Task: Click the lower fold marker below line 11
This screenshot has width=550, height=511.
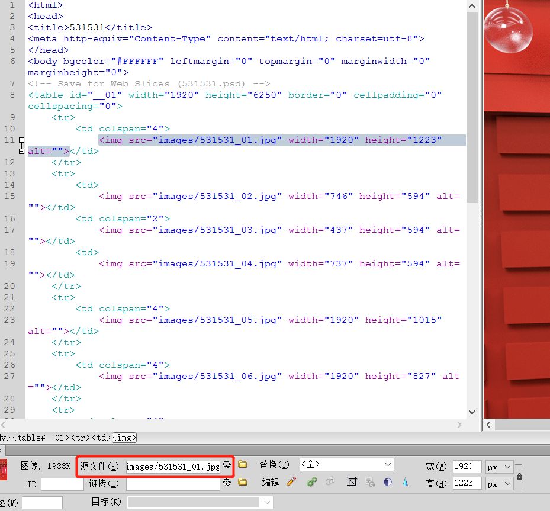Action: (22, 152)
